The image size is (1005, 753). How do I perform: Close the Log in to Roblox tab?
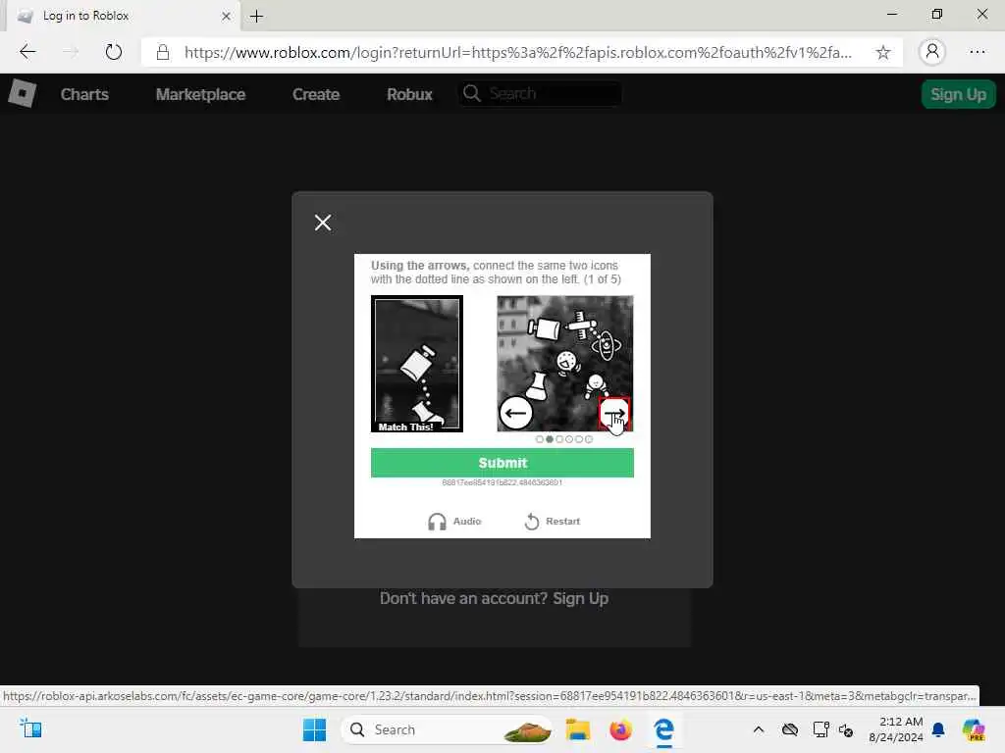click(x=226, y=16)
